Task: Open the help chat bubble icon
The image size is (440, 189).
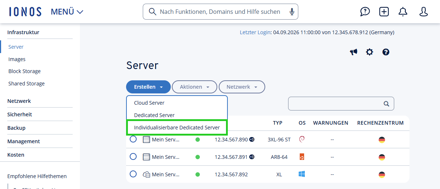Action: point(365,12)
